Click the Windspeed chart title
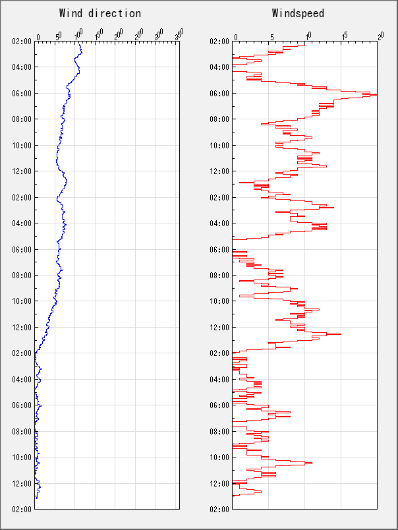398x530 pixels. 298,13
